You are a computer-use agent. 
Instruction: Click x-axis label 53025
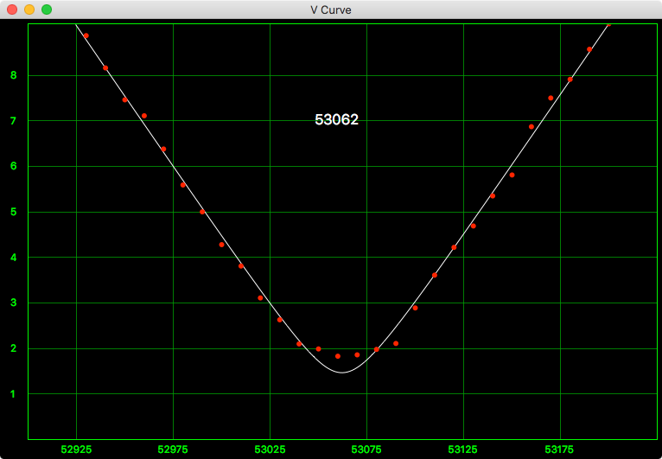(270, 449)
